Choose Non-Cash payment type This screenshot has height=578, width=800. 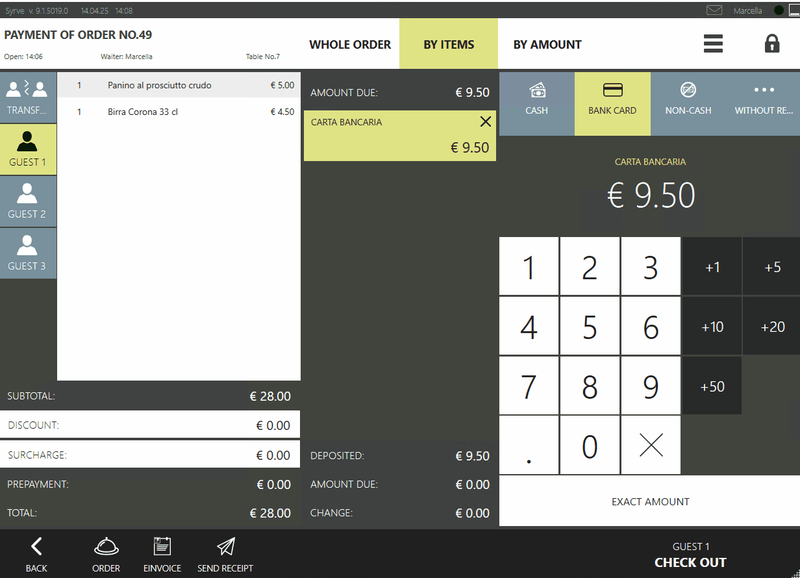pyautogui.click(x=688, y=99)
